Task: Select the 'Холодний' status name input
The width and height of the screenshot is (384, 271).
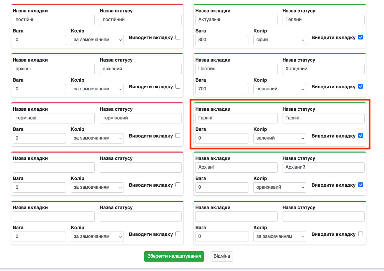Action: click(323, 69)
